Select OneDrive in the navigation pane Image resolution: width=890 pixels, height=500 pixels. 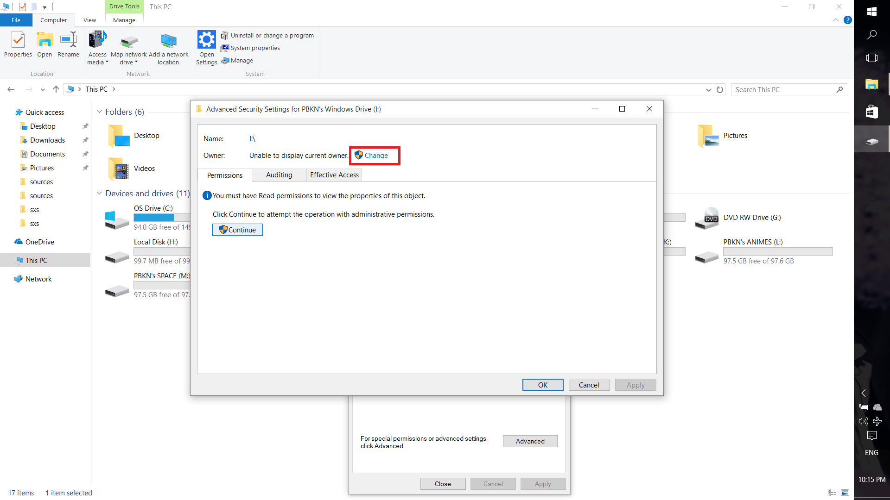click(x=39, y=242)
